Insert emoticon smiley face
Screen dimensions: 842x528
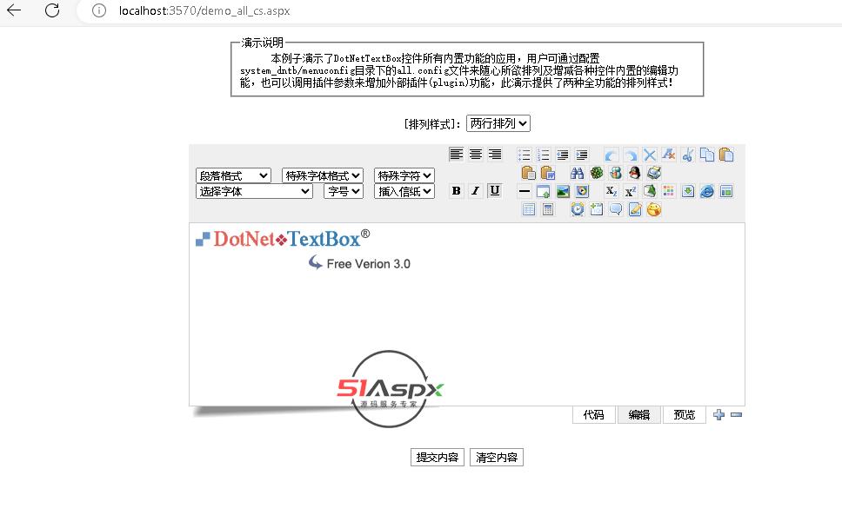click(654, 209)
